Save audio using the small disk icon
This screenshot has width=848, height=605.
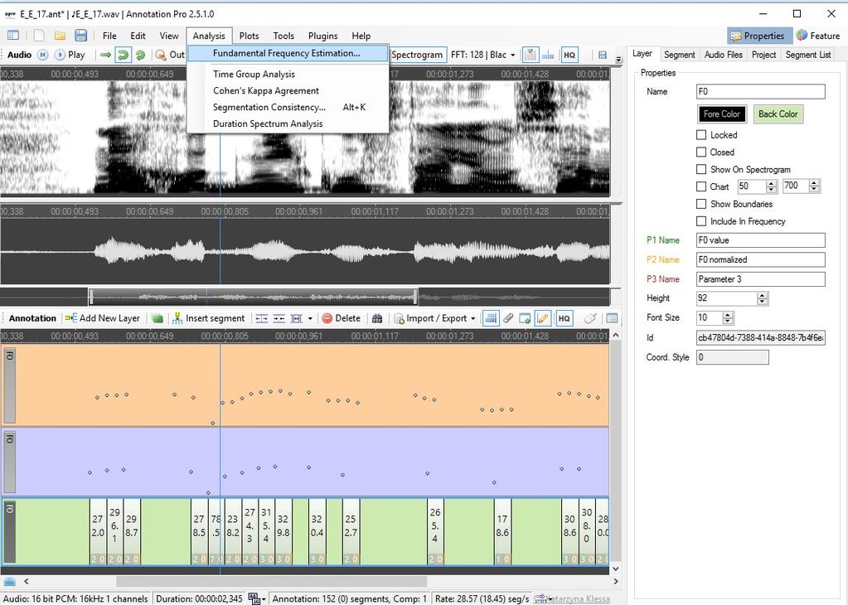point(603,55)
